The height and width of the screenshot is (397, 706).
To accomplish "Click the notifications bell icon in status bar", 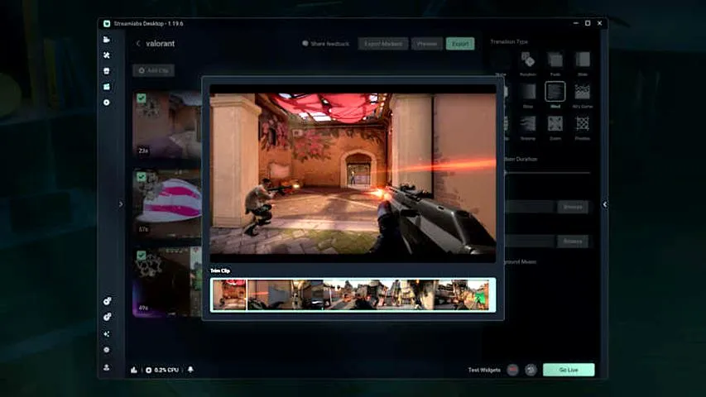I will (x=190, y=370).
